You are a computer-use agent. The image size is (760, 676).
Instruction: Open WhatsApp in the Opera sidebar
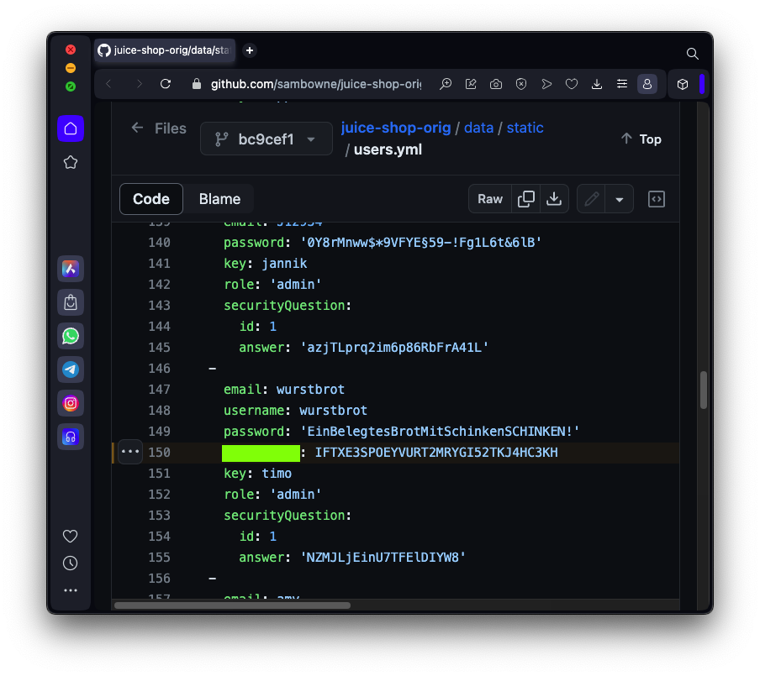(71, 336)
